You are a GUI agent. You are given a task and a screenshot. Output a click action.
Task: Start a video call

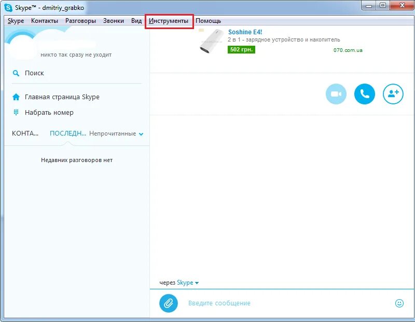click(x=336, y=94)
